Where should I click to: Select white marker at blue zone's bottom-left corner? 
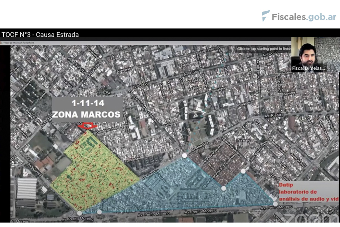99,212
